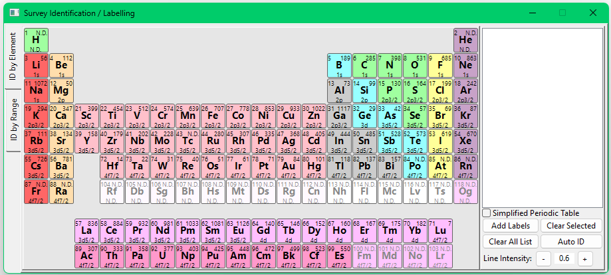Pick the Carbon (C) 1s tile
Screen dimensions: 611x275
pos(365,66)
